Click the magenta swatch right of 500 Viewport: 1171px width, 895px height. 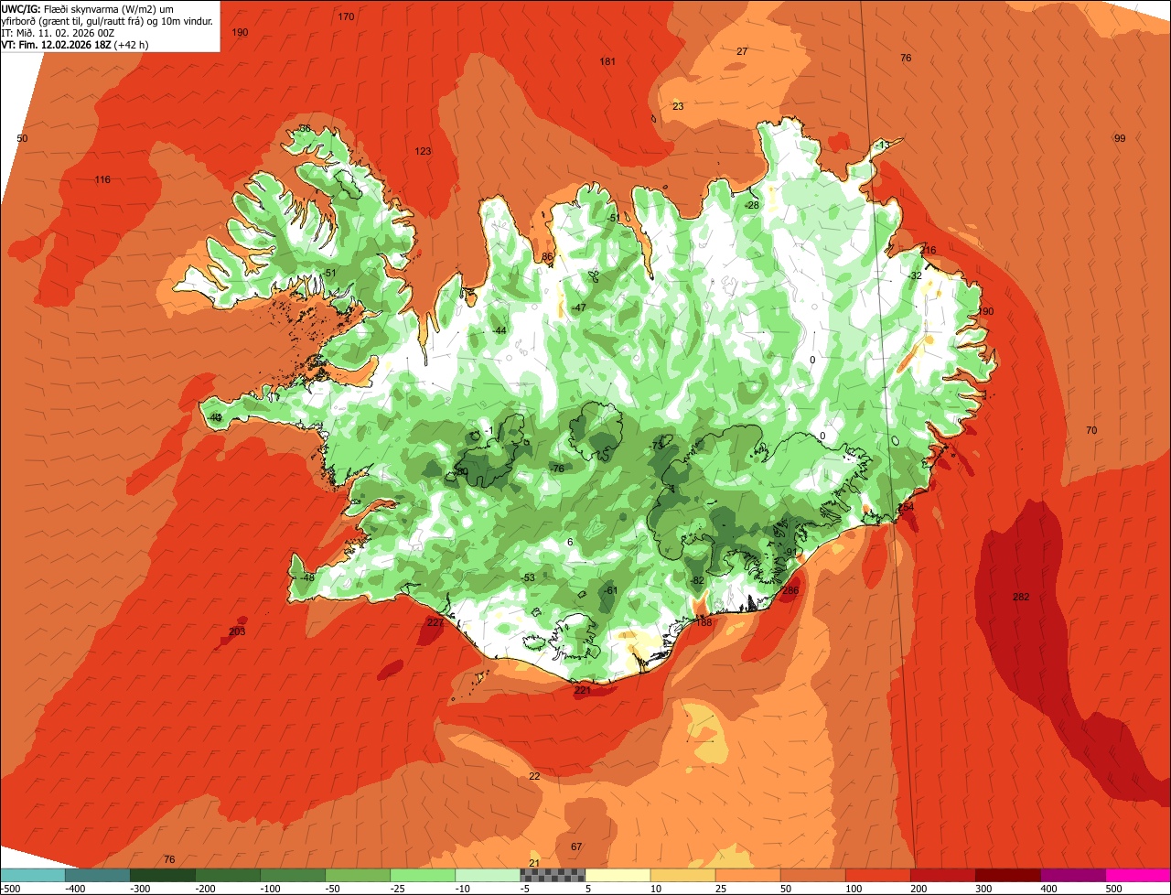click(x=1137, y=875)
